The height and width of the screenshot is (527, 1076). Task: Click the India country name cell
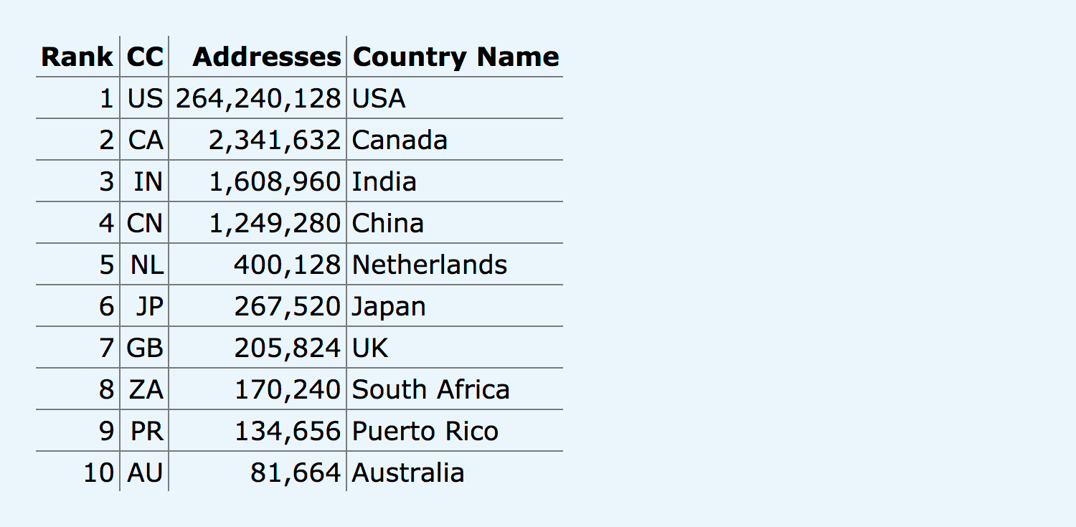pyautogui.click(x=384, y=181)
